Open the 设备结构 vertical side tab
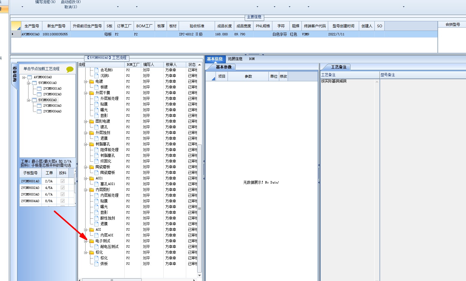This screenshot has height=281, width=466. pos(14,75)
